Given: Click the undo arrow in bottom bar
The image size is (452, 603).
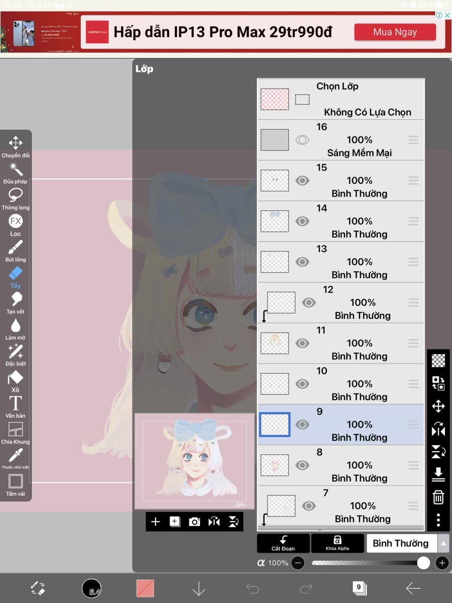Looking at the screenshot, I should click(x=252, y=588).
